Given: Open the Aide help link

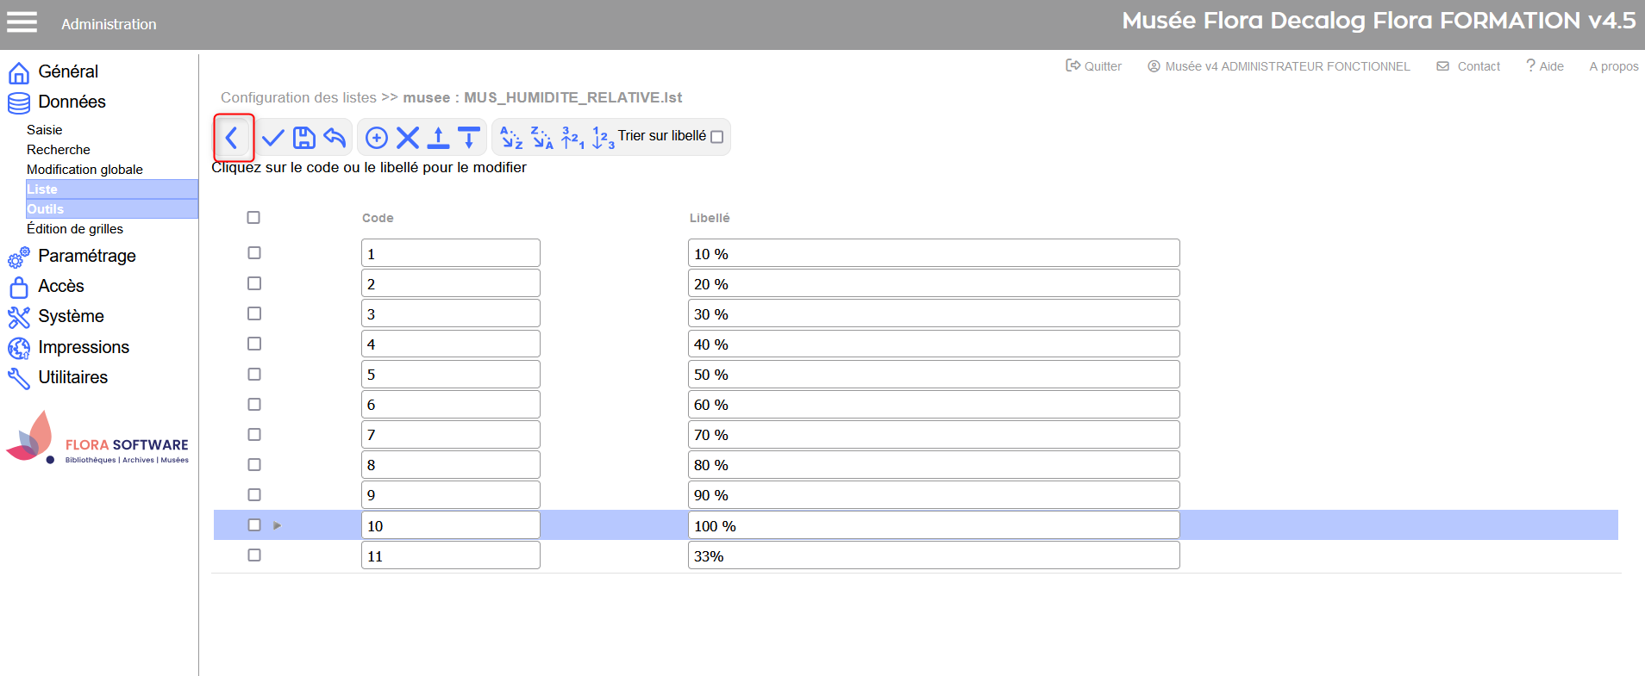Looking at the screenshot, I should tap(1545, 66).
